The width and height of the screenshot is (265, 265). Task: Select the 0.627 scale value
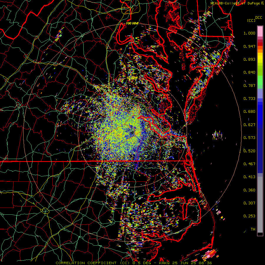tap(249, 125)
